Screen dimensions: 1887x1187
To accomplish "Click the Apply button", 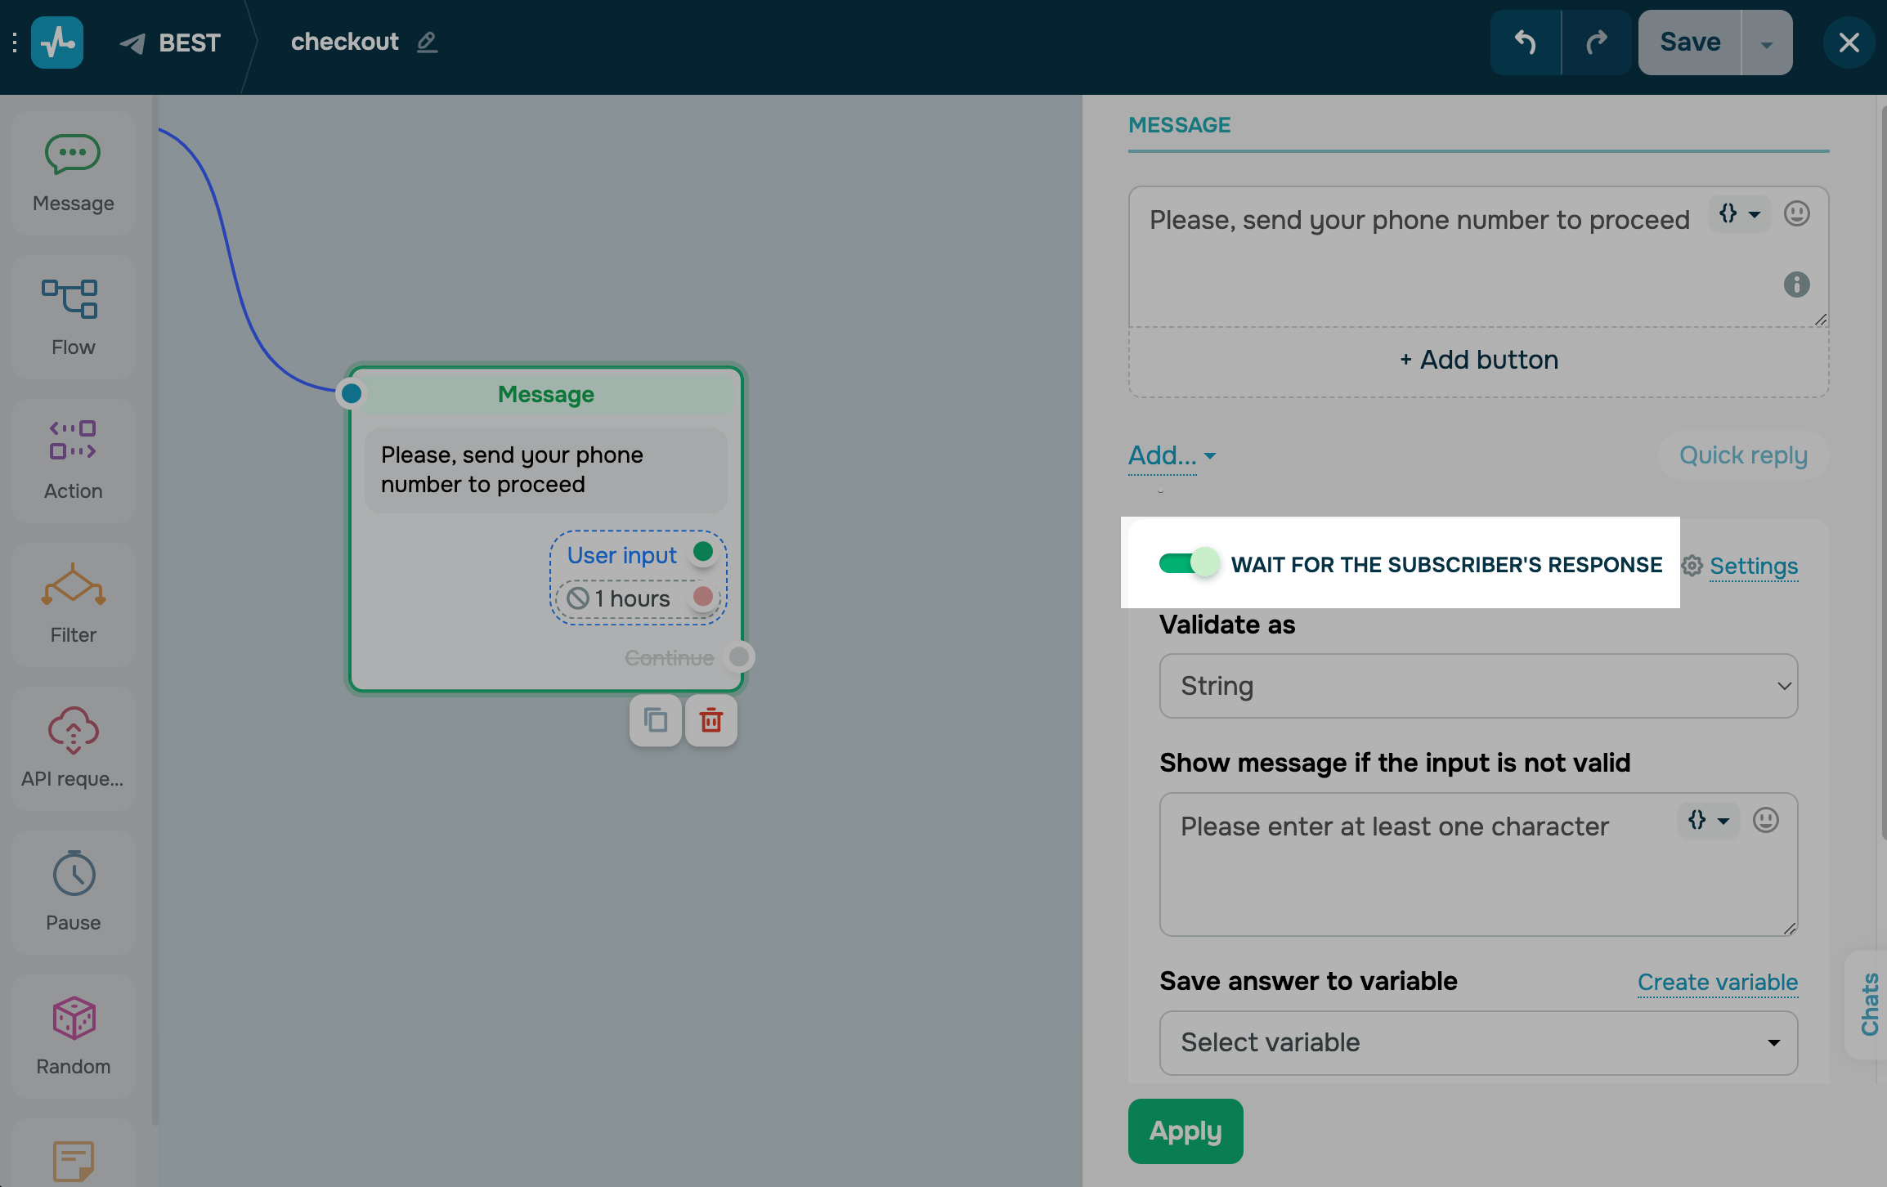I will pyautogui.click(x=1185, y=1131).
